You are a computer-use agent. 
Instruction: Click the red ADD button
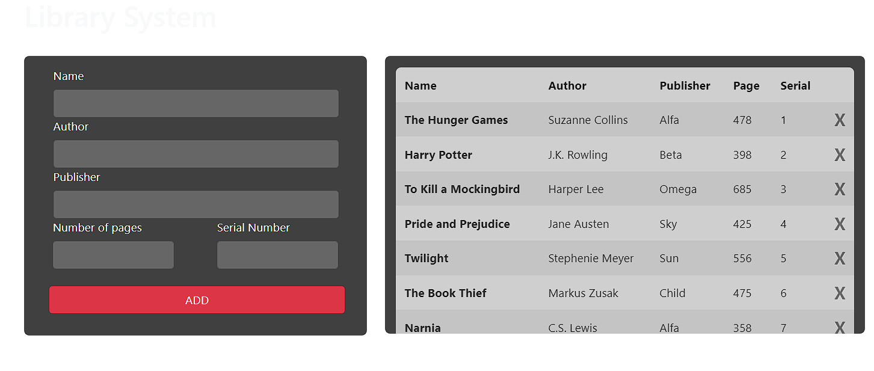point(197,299)
